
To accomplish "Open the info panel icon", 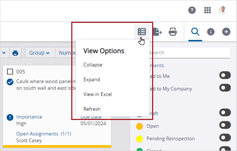I will click(211, 32).
